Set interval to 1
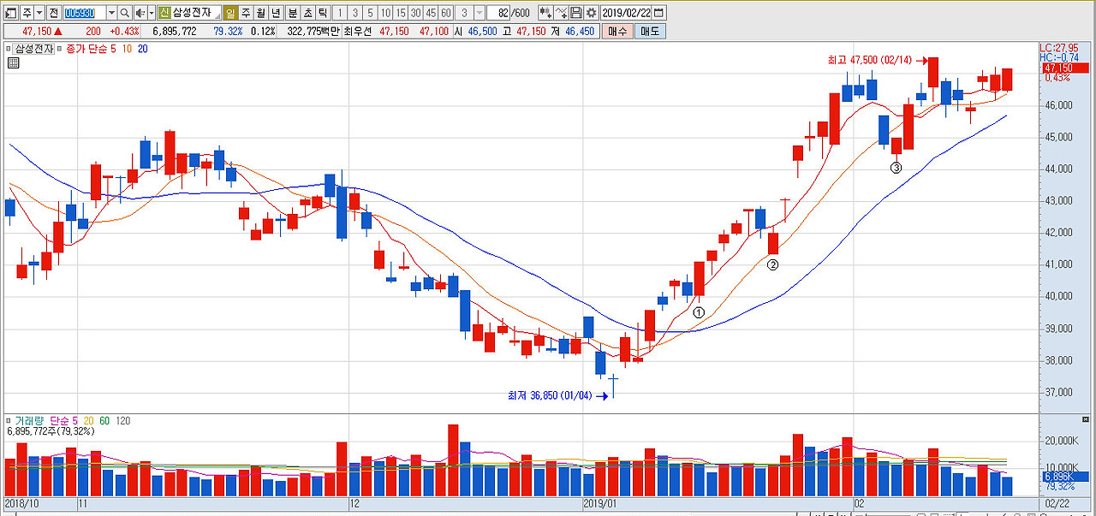Screen dimensions: 1096x516 pyautogui.click(x=339, y=13)
